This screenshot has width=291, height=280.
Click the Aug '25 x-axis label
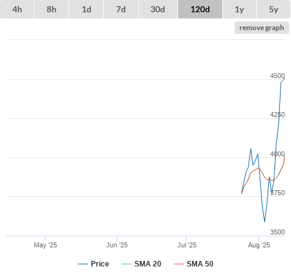[259, 245]
